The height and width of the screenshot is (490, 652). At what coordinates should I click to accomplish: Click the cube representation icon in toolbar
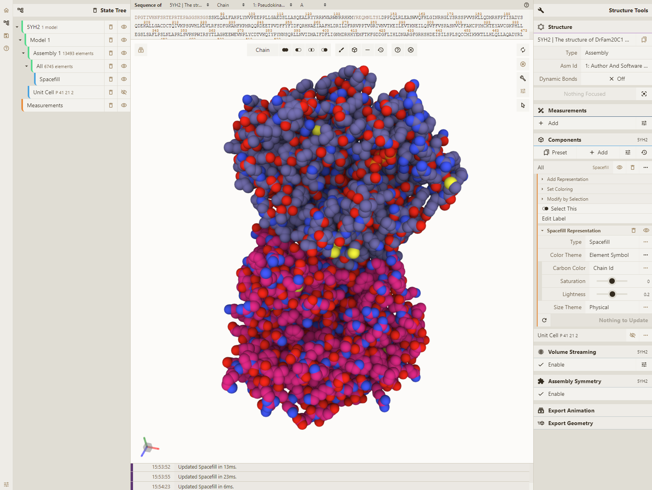coord(354,50)
